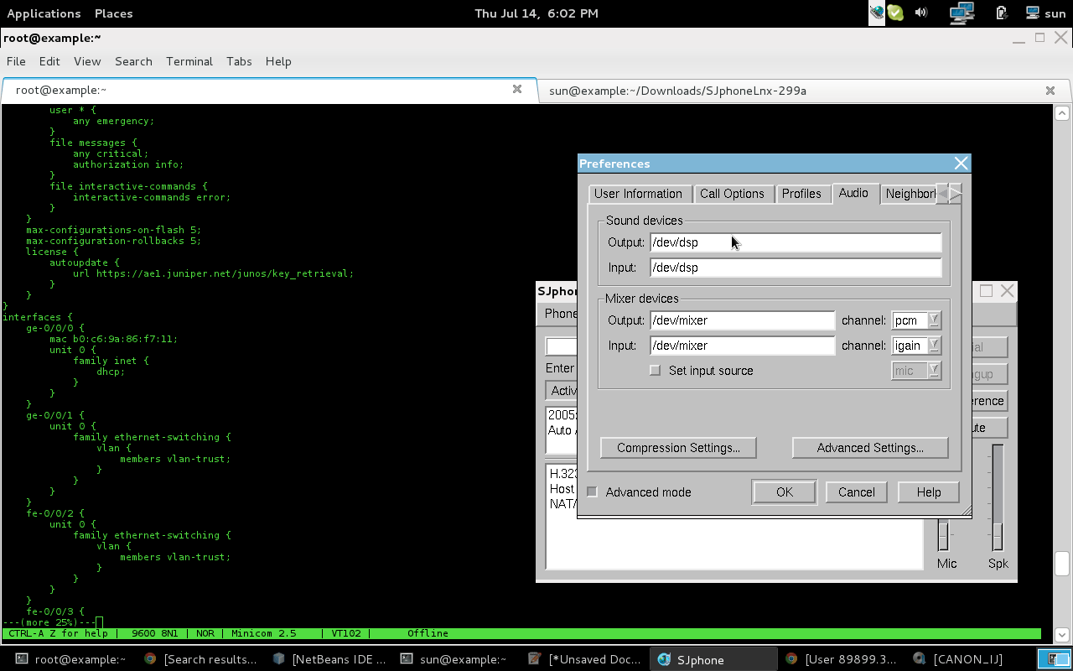Open Compression Settings dialog

point(677,447)
